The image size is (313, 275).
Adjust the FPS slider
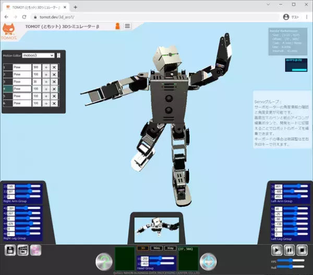tap(291, 260)
